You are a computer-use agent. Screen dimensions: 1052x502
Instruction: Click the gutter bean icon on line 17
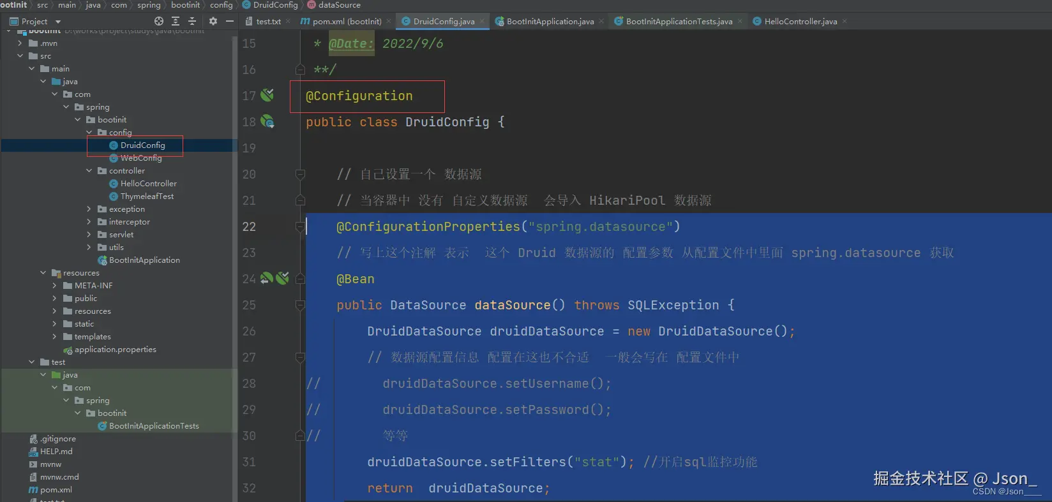[267, 95]
